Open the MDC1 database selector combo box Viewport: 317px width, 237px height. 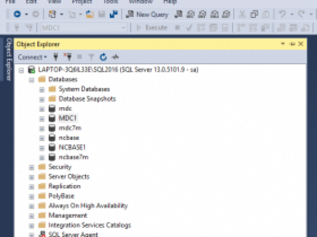point(84,28)
